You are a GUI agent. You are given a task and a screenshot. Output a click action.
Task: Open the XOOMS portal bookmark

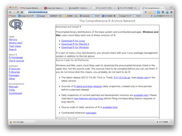(x=55, y=16)
